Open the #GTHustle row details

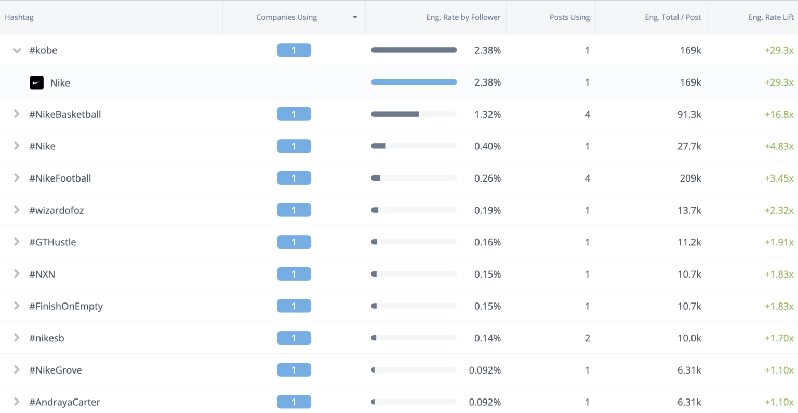click(x=17, y=242)
